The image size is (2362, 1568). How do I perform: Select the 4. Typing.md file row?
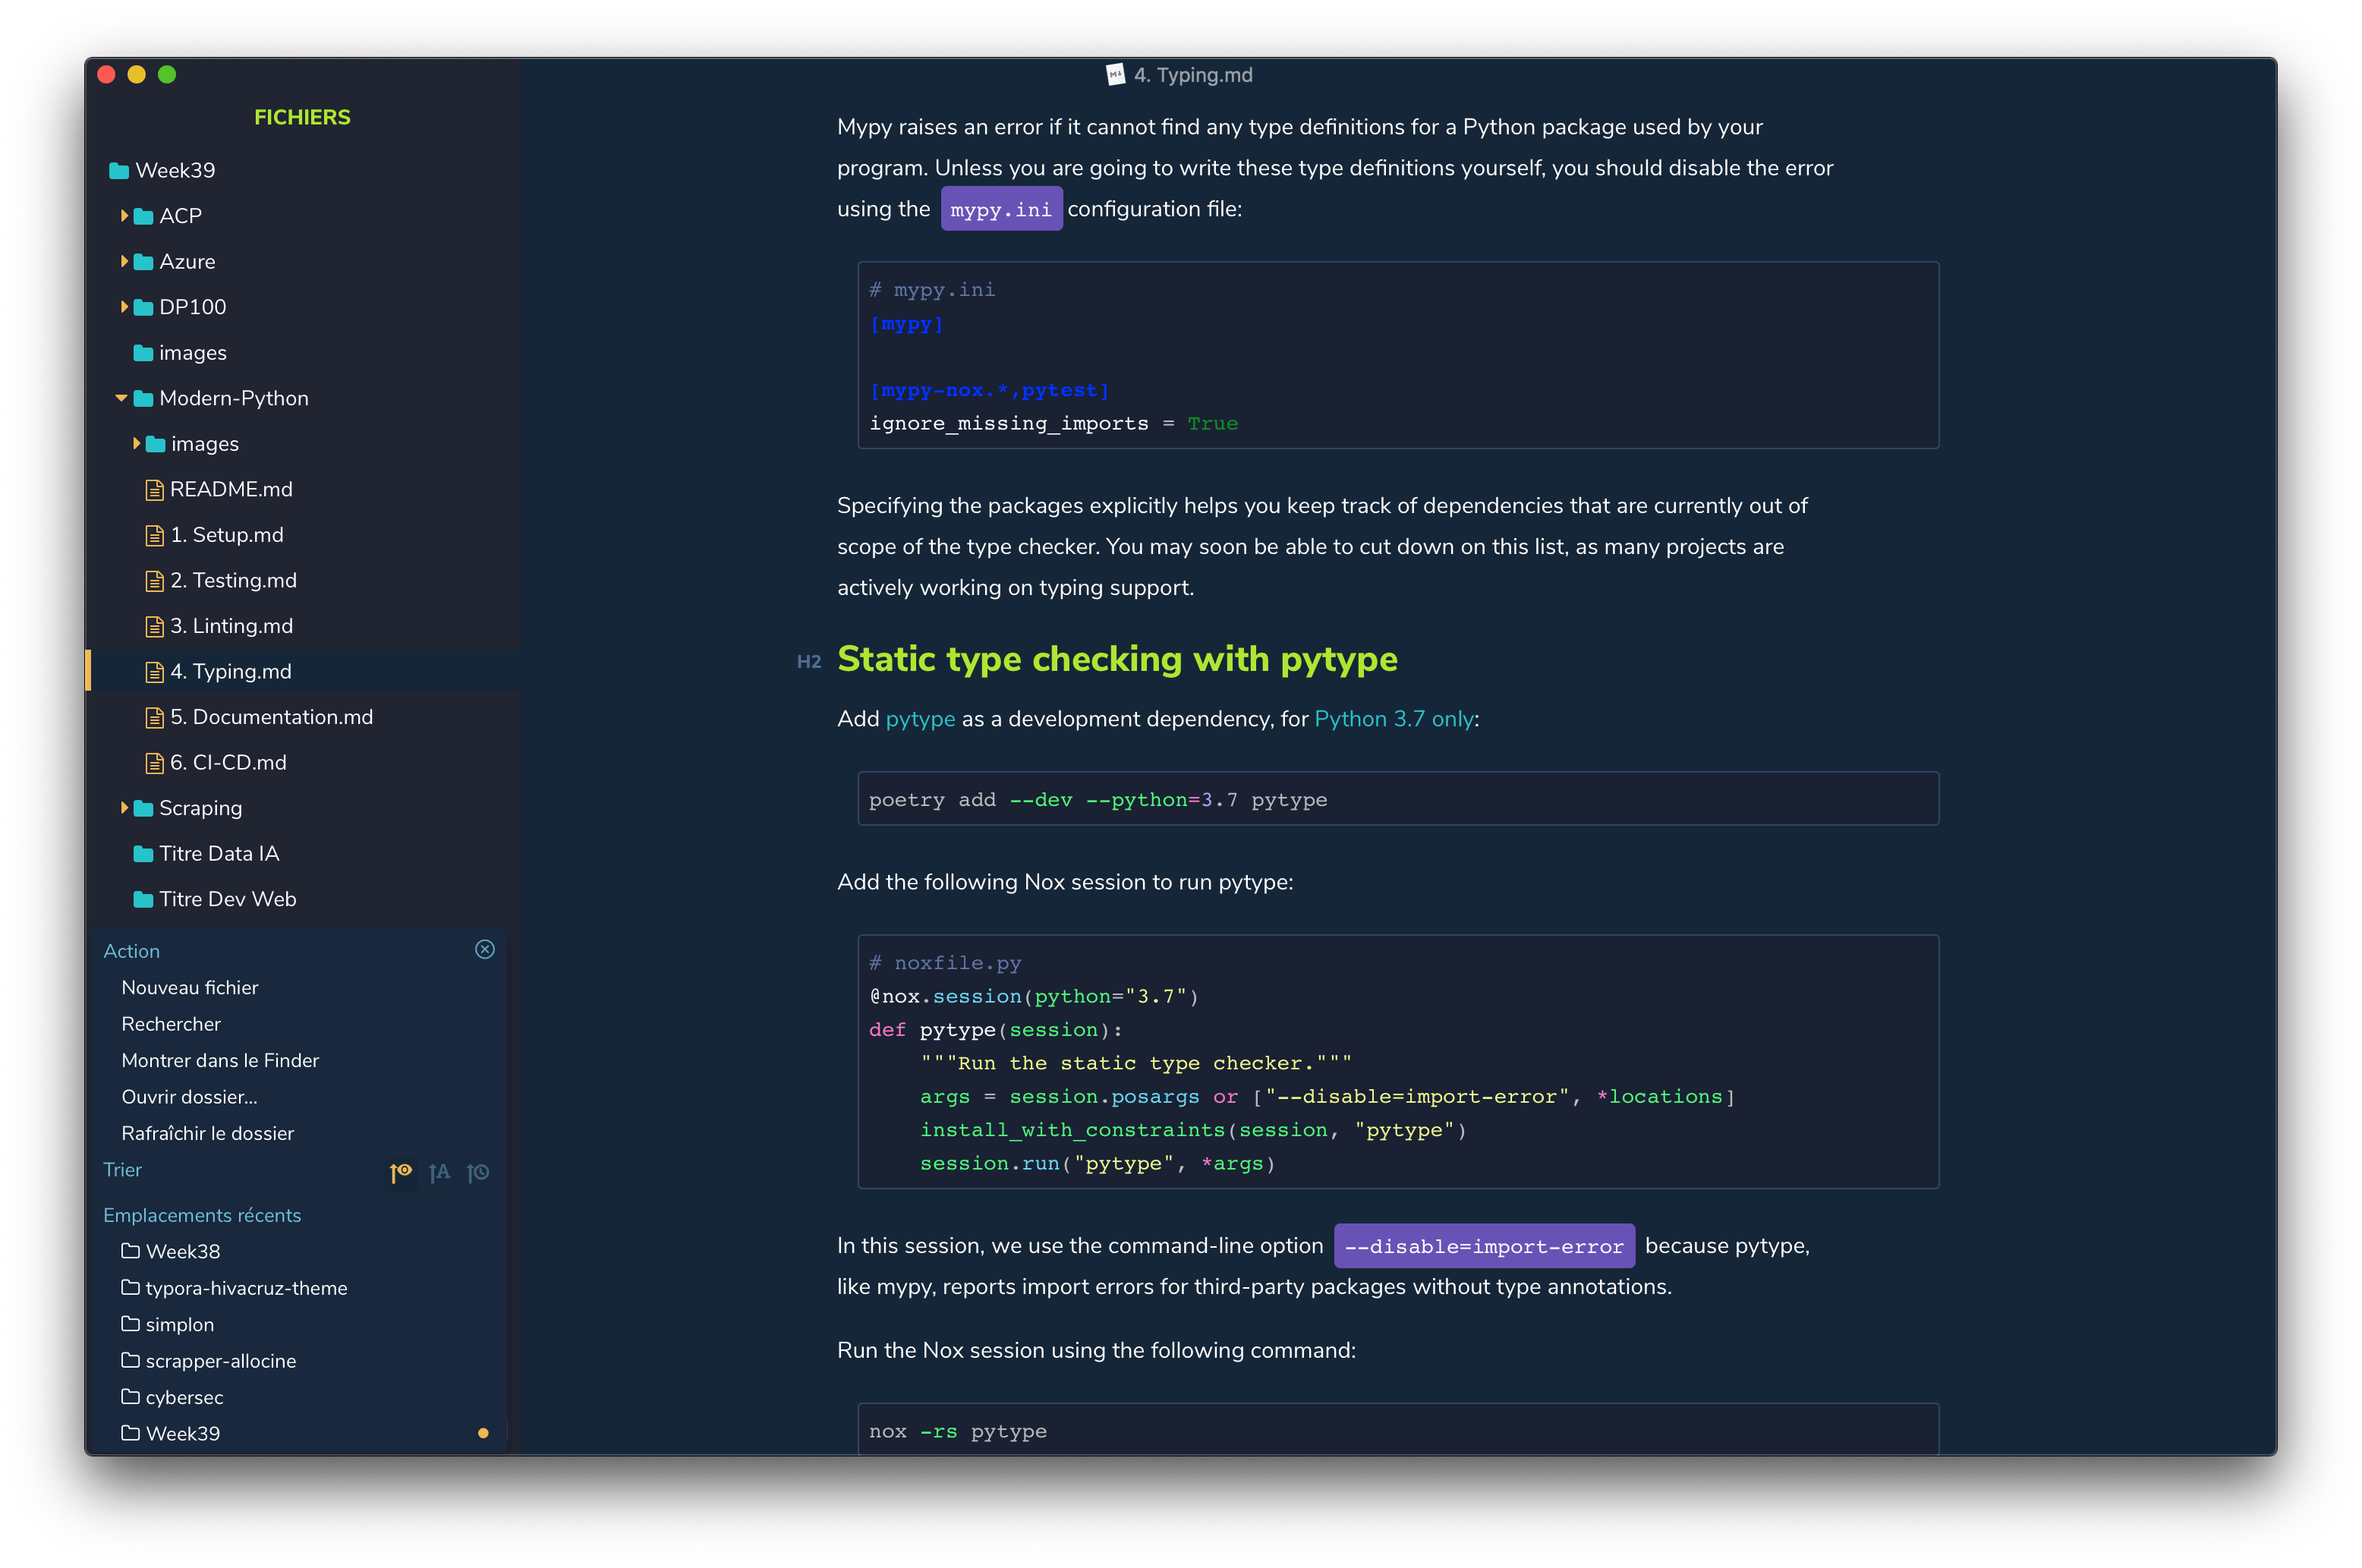coord(302,672)
